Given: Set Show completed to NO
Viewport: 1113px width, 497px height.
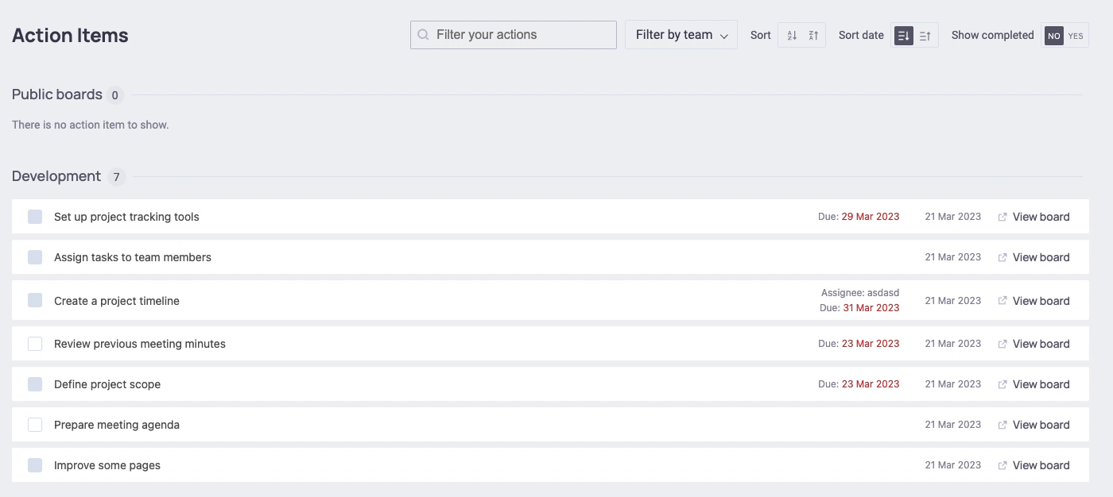Looking at the screenshot, I should tap(1053, 36).
